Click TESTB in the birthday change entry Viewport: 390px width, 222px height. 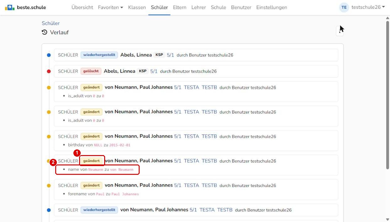pyautogui.click(x=209, y=136)
